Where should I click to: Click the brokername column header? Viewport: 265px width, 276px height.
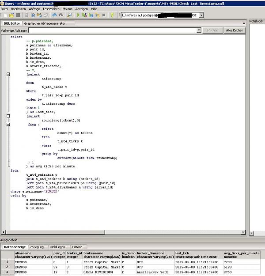(x=102, y=255)
